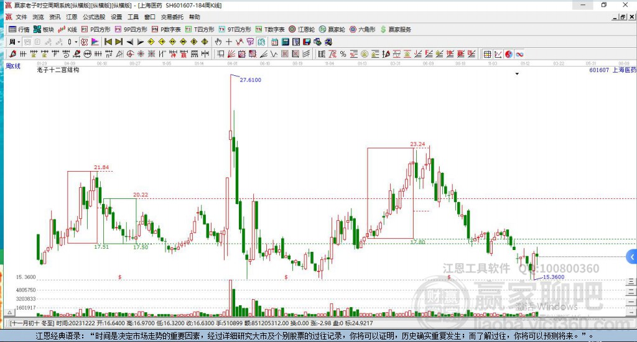Click the grid table icon near taiji
Screen dimensions: 637x342
488,54
